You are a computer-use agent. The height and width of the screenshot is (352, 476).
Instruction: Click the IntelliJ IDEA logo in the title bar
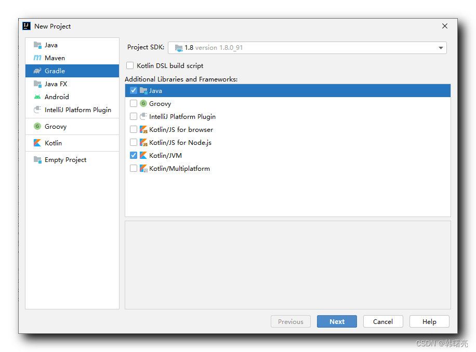click(x=27, y=26)
